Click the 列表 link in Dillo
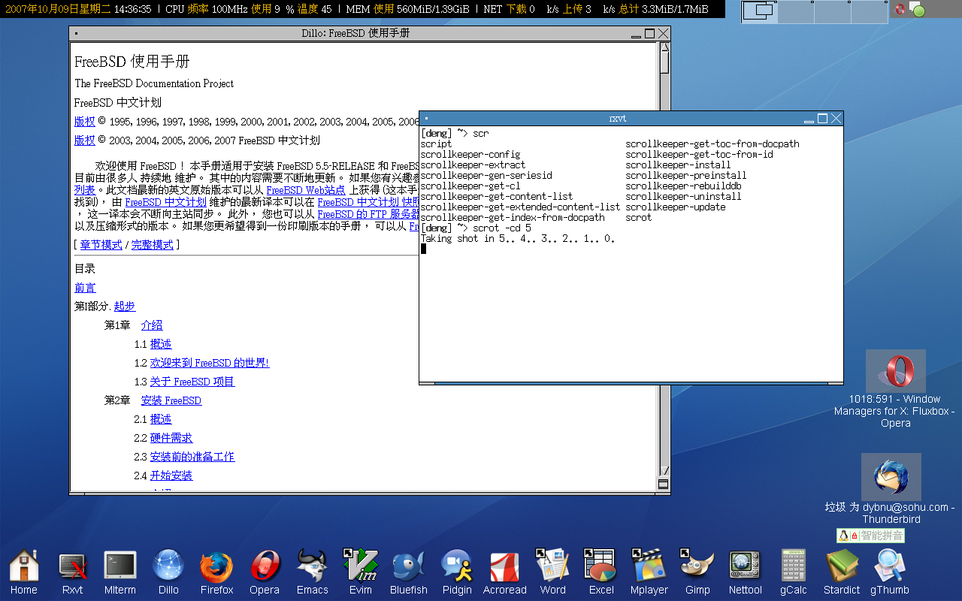962x601 pixels. point(84,190)
